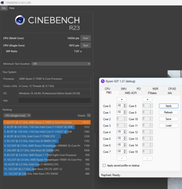This screenshot has width=182, height=189.
Task: Click the Raphael. Ready. status bar text
Action: (x=111, y=175)
